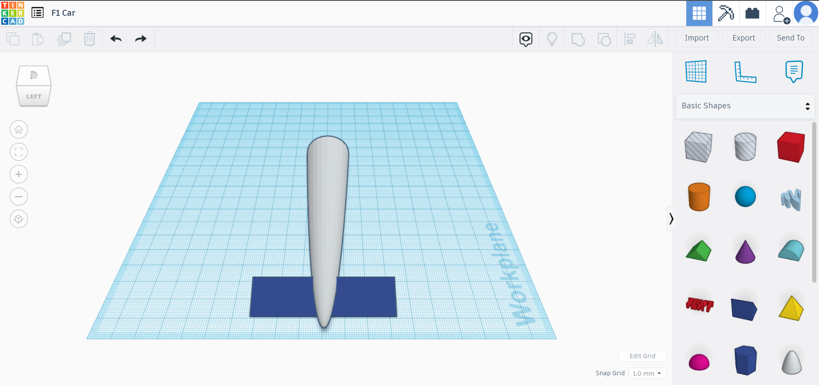Click the Import button
The image size is (819, 385).
697,38
